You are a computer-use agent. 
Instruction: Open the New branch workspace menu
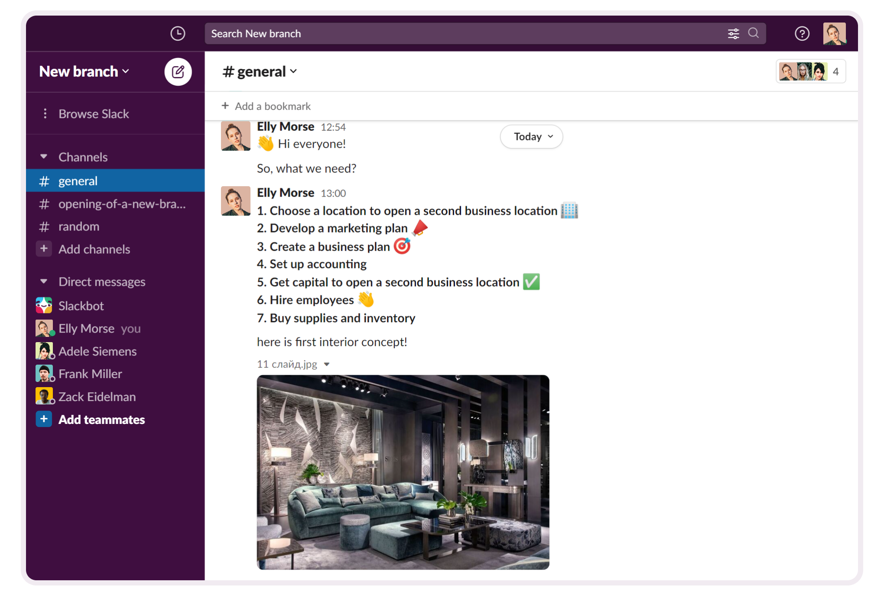click(84, 71)
